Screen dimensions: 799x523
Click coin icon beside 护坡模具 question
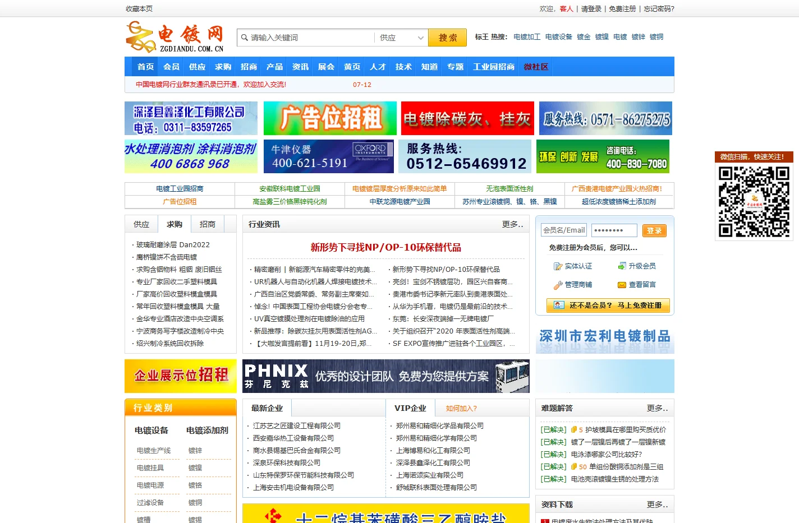point(573,430)
